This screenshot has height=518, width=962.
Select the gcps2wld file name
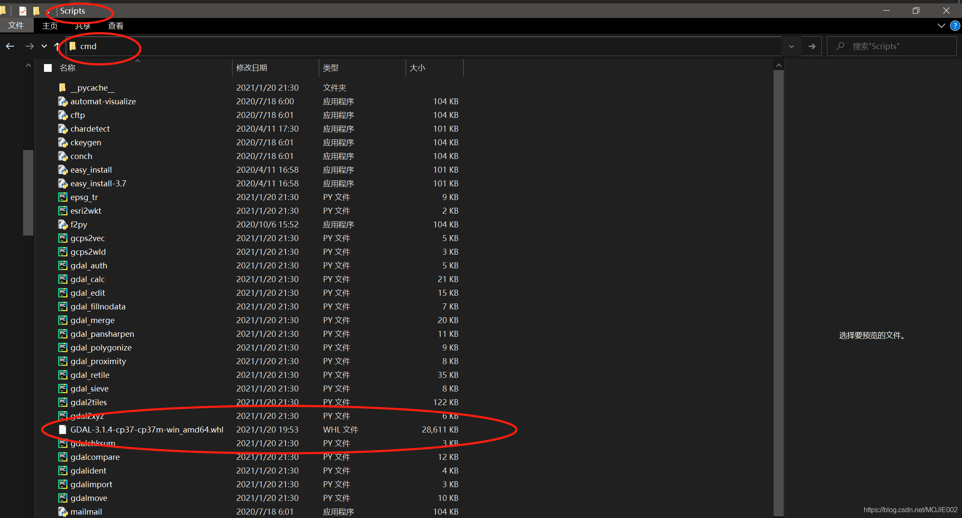point(88,252)
